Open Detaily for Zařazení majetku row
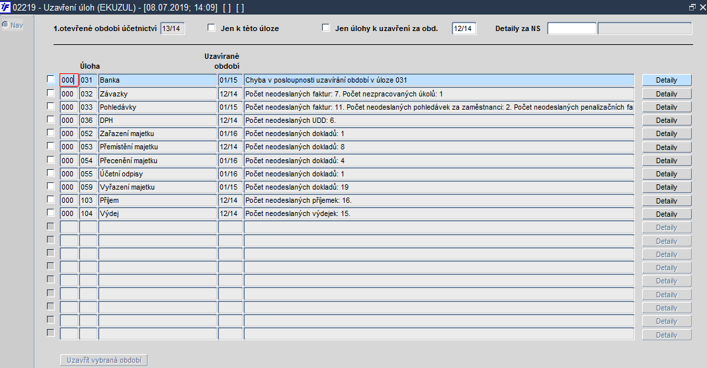The height and width of the screenshot is (368, 707). tap(667, 133)
